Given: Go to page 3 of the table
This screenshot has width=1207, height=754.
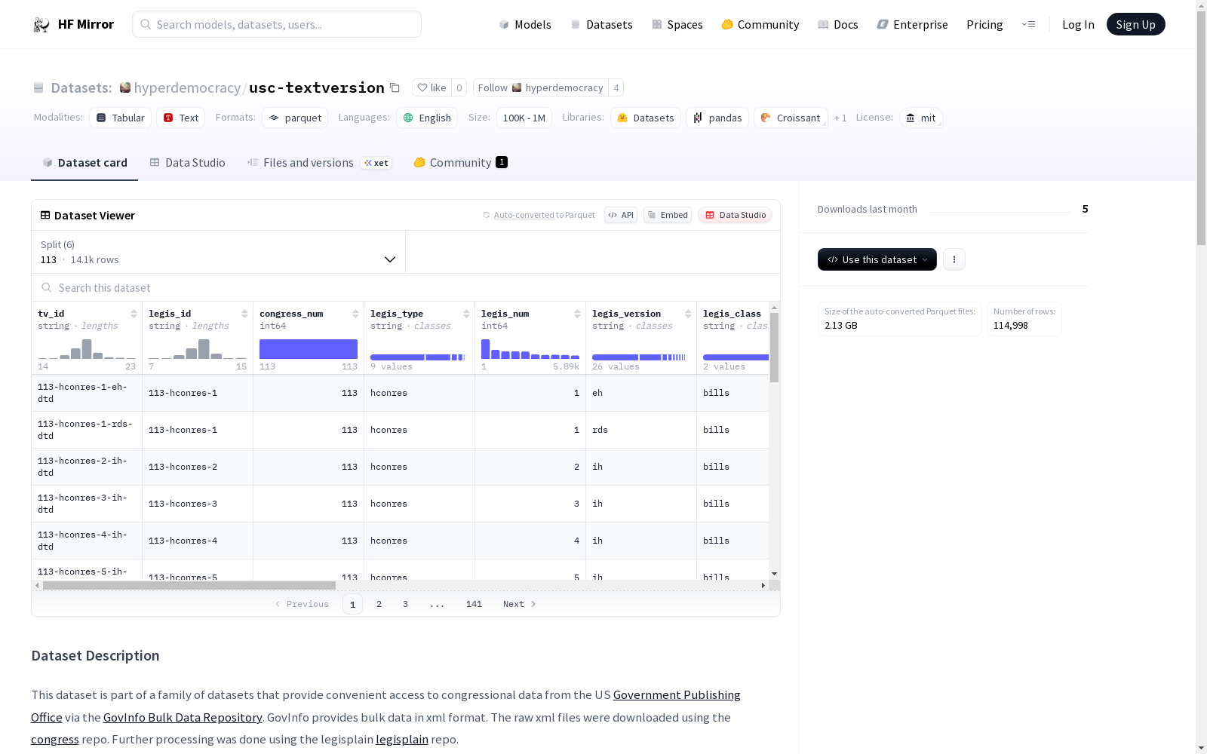Looking at the screenshot, I should point(405,604).
